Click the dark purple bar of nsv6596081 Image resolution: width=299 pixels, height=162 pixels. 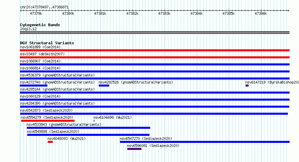pyautogui.click(x=134, y=149)
